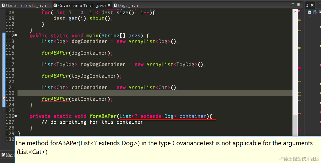Sort Outline members alphabetically
This screenshot has height=163, width=321.
(314, 12)
